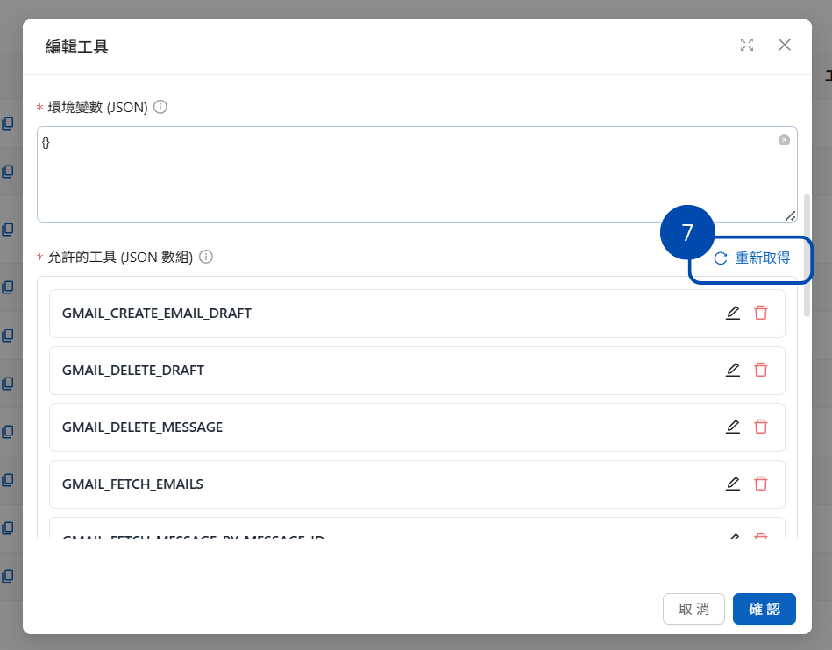The height and width of the screenshot is (650, 832).
Task: Click the dialog's vertical scrollbar thumb
Action: pyautogui.click(x=807, y=254)
